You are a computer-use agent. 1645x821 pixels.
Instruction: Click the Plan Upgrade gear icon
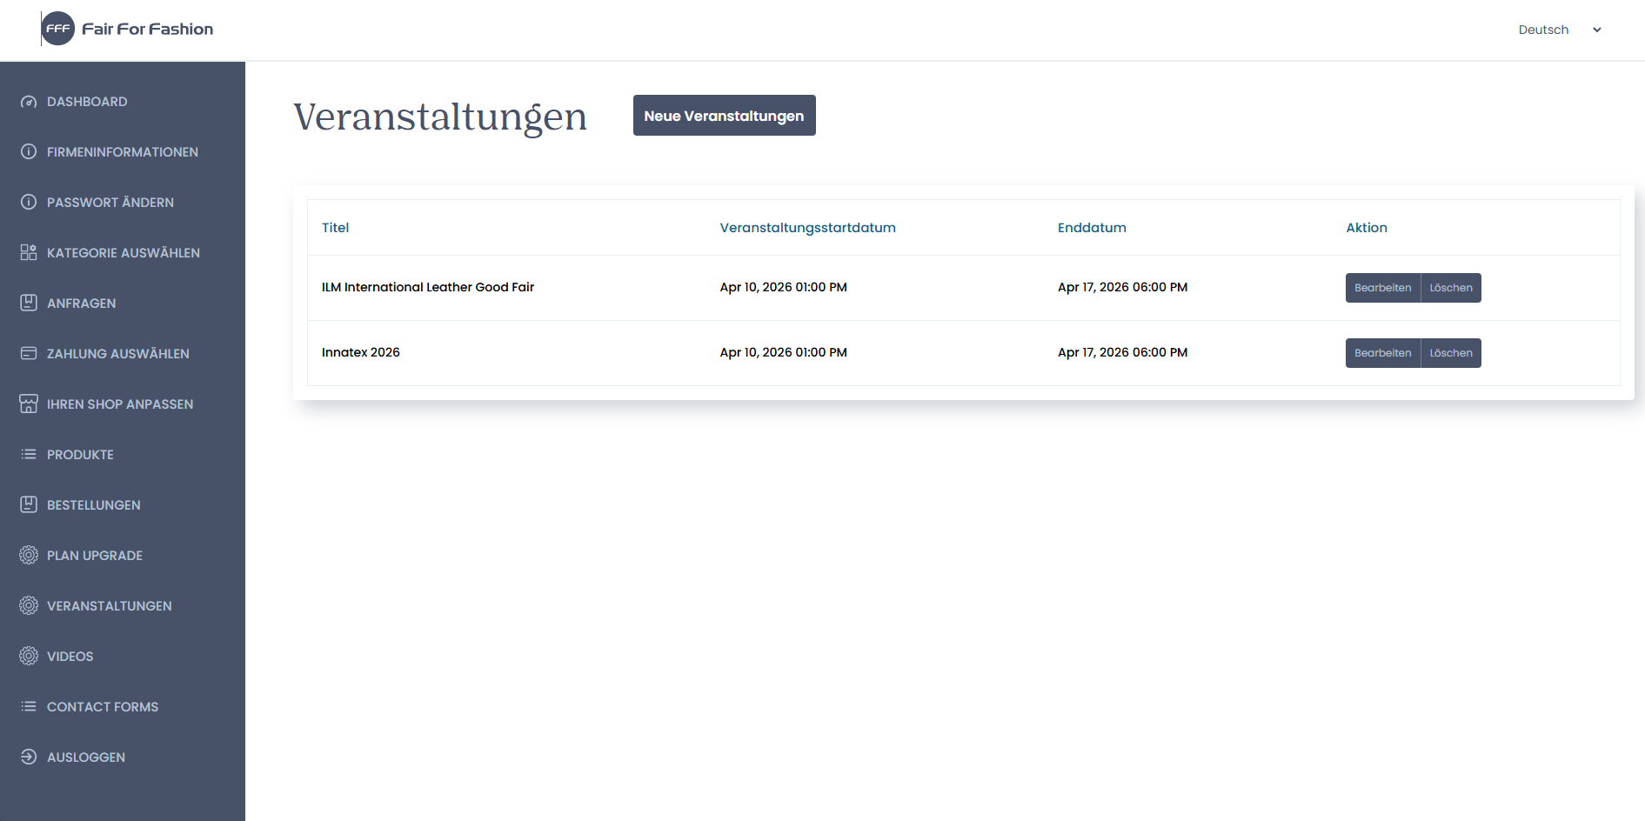pos(29,556)
